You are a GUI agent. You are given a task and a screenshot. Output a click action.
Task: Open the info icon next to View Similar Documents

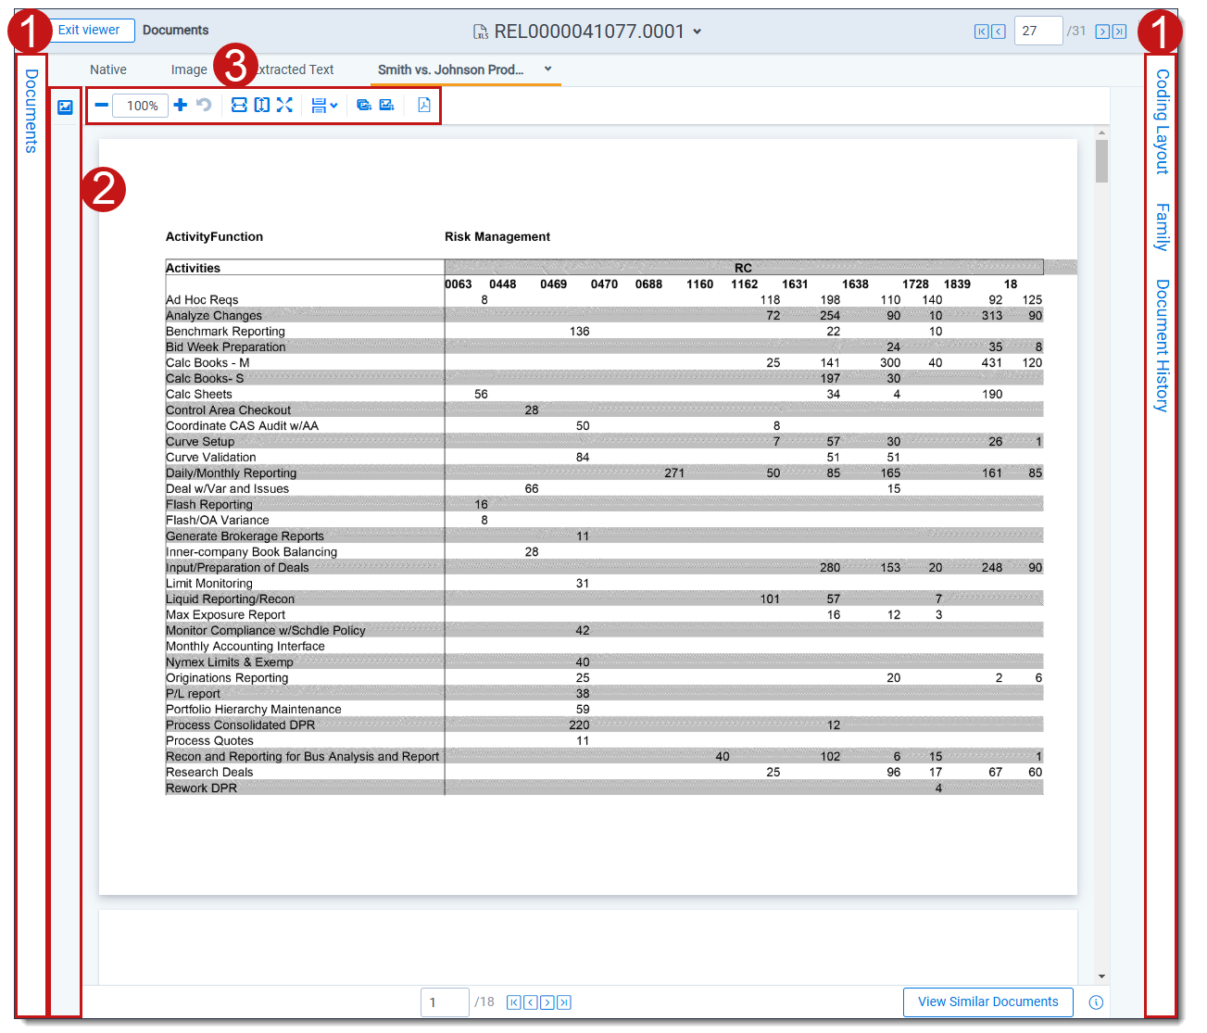click(x=1096, y=1002)
